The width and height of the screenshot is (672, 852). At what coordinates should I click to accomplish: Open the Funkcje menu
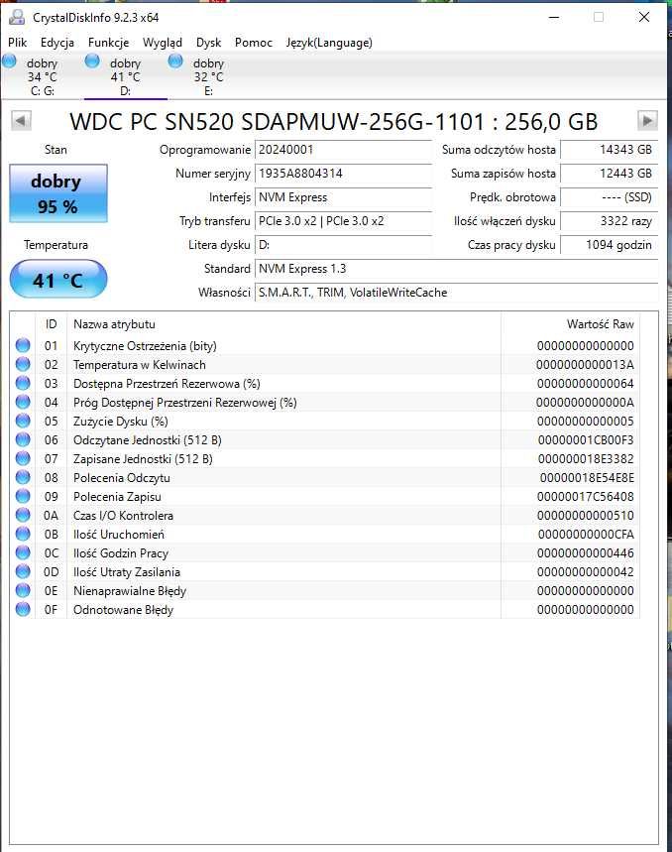click(x=109, y=43)
